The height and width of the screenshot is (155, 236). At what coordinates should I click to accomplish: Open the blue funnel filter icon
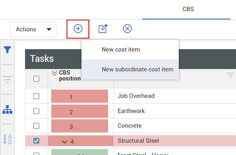pyautogui.click(x=8, y=50)
